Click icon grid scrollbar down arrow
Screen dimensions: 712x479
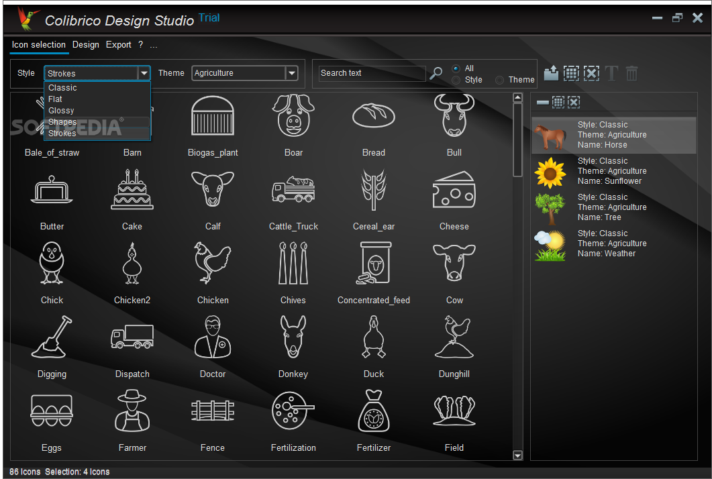click(x=517, y=455)
